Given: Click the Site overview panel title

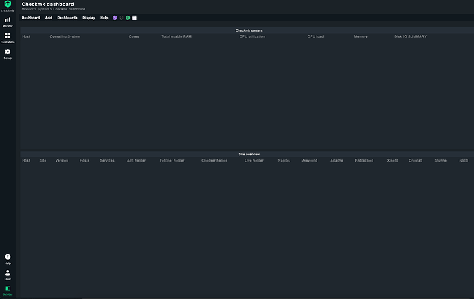Looking at the screenshot, I should (x=248, y=154).
